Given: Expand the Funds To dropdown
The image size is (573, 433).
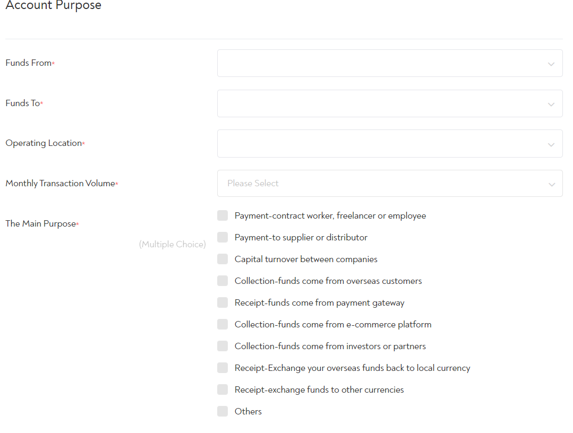Looking at the screenshot, I should tap(389, 103).
